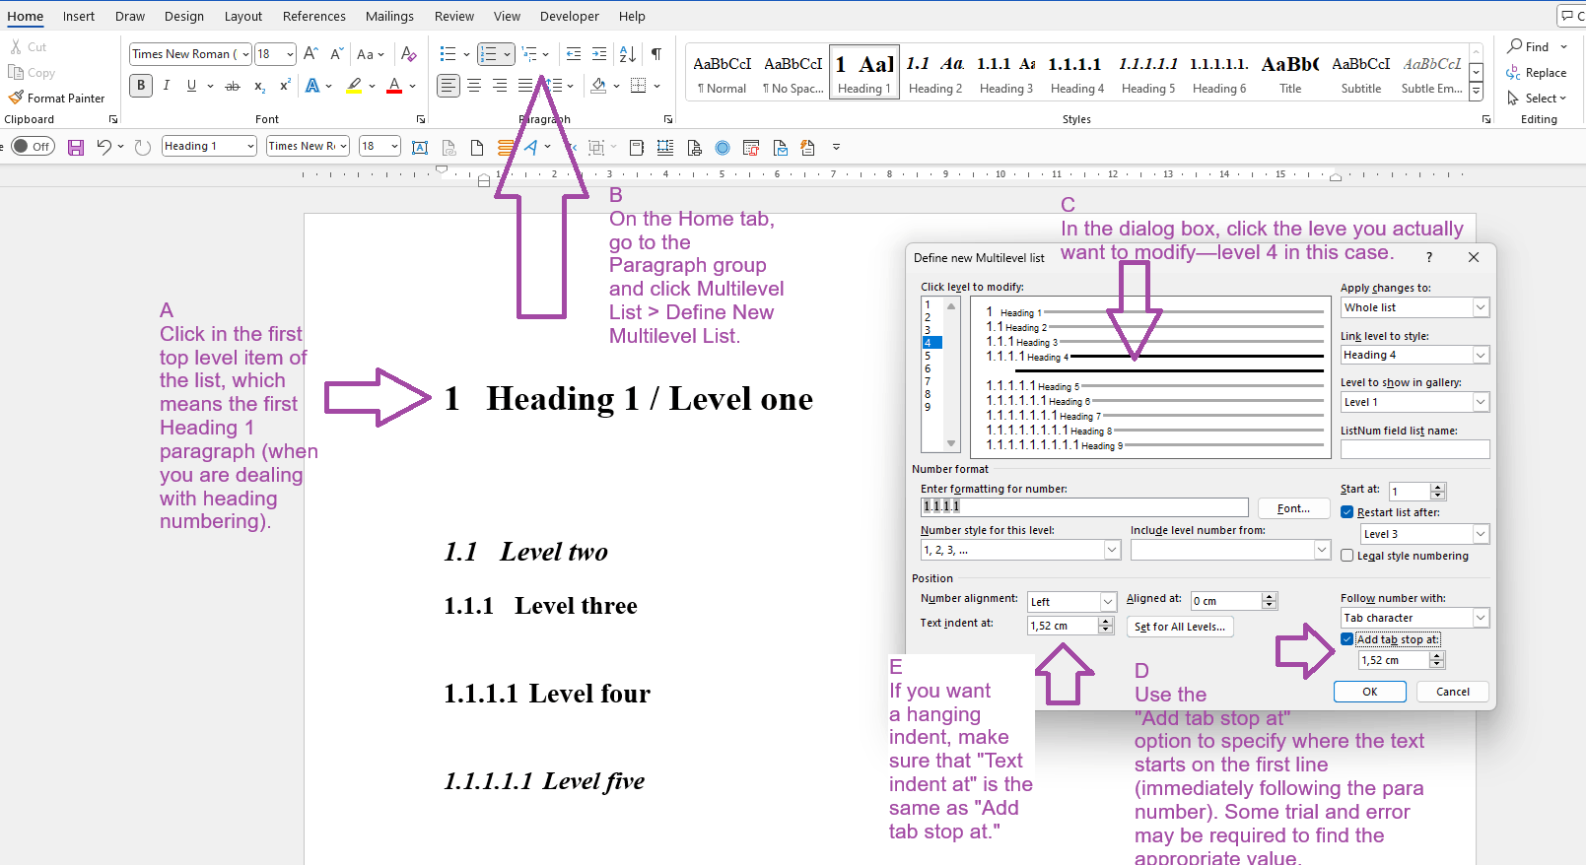Align paragraph text to the right
Viewport: 1586px width, 865px height.
[x=500, y=86]
